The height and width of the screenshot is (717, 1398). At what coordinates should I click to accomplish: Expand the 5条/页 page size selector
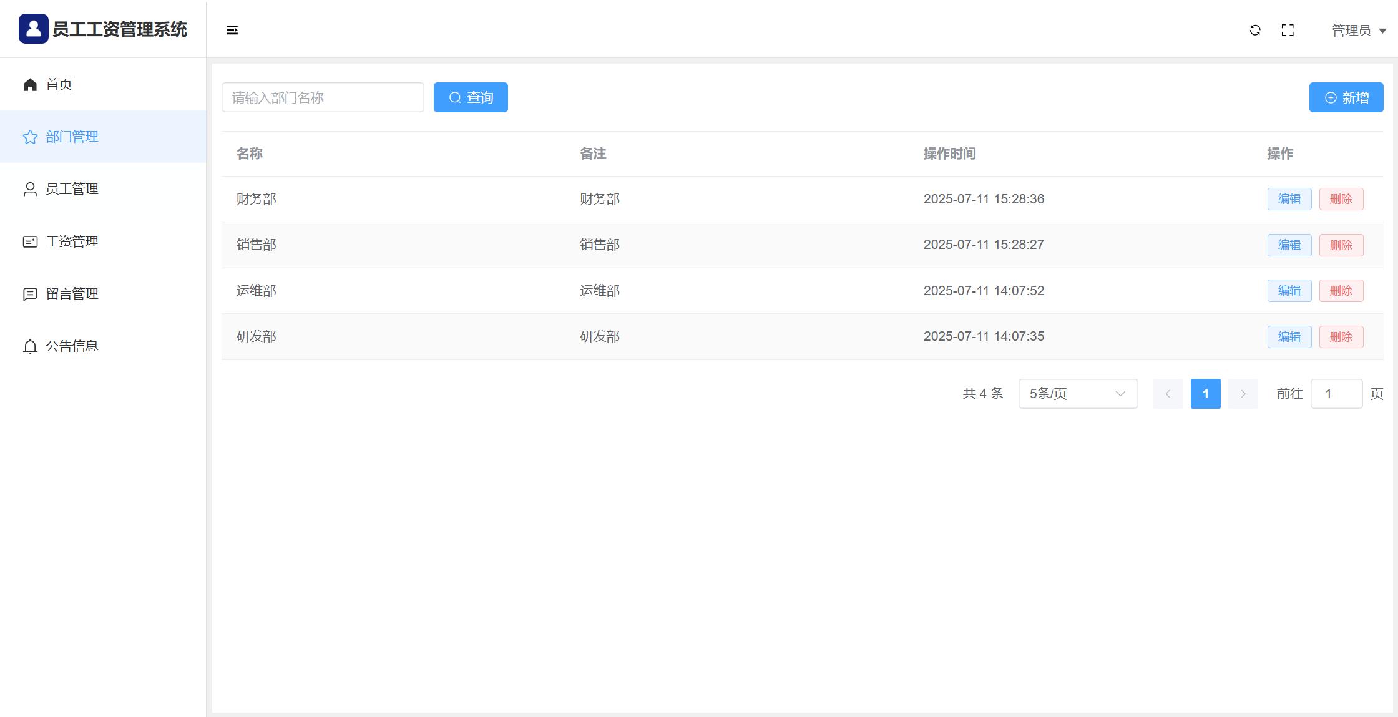(x=1078, y=394)
